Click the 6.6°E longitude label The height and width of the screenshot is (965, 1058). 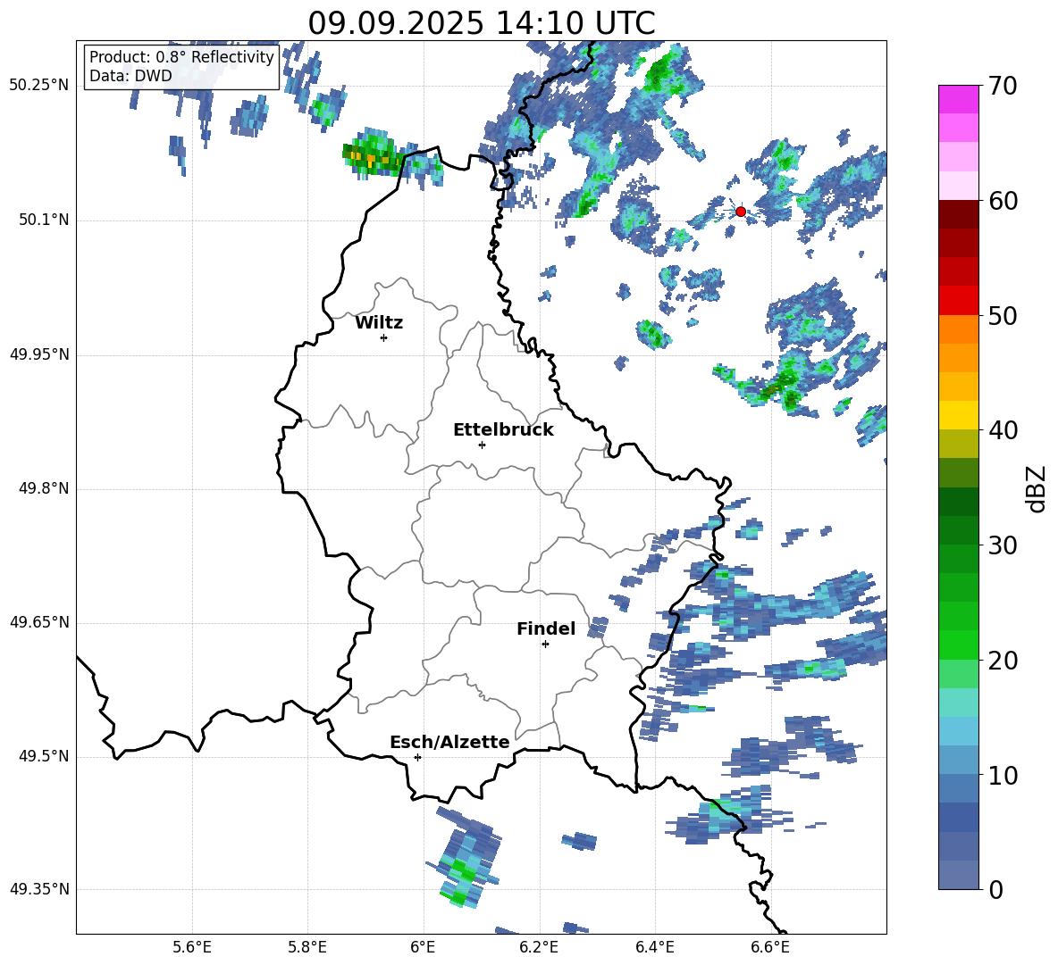(770, 947)
